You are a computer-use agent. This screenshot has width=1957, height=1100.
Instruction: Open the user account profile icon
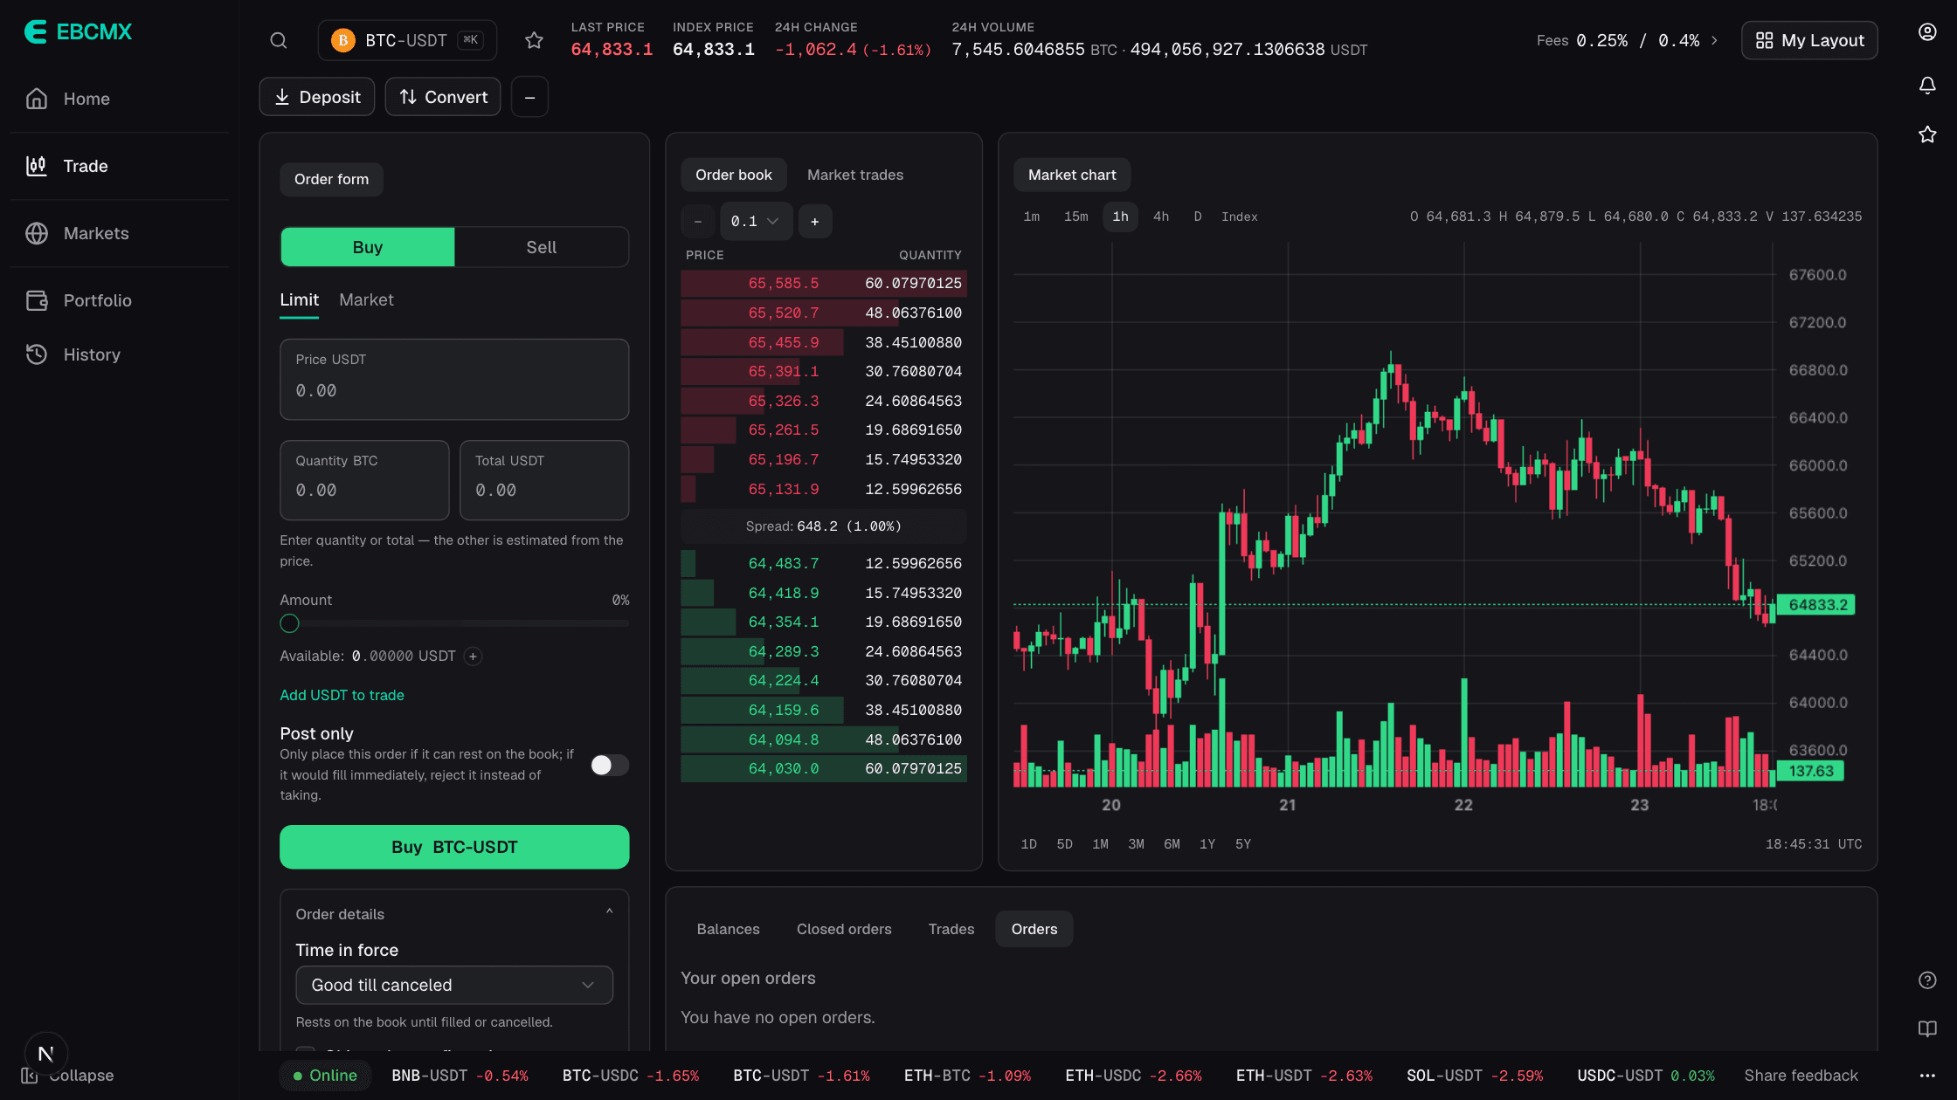(x=1927, y=32)
